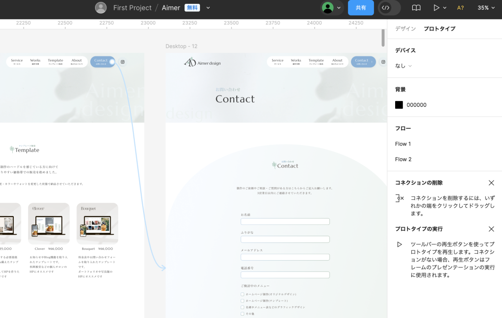502x318 pixels.
Task: Check the その他 checkbox
Action: [242, 314]
